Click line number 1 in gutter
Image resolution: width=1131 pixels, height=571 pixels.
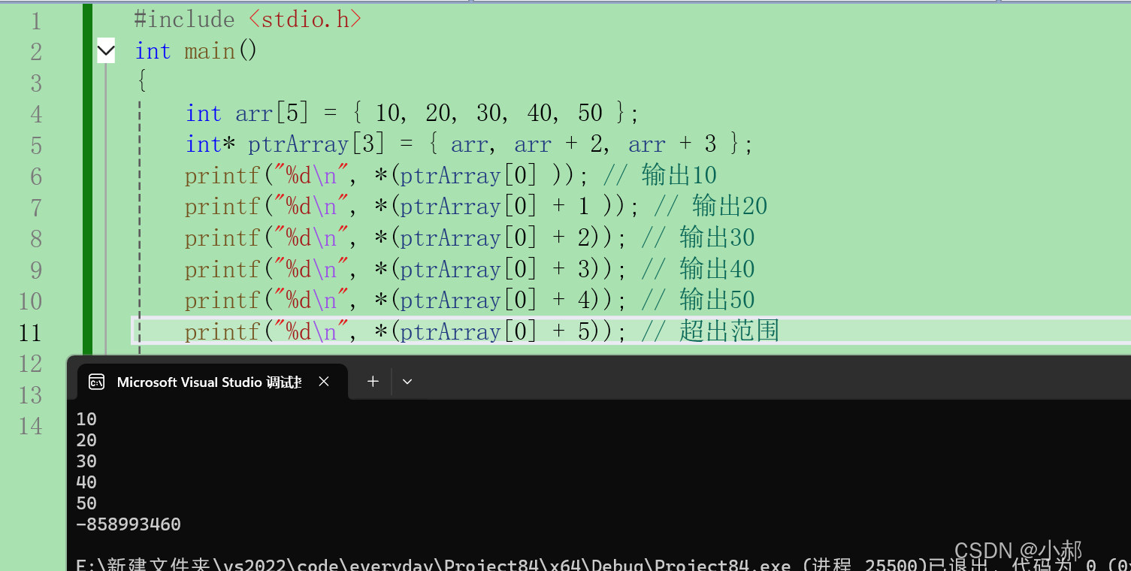[x=36, y=20]
